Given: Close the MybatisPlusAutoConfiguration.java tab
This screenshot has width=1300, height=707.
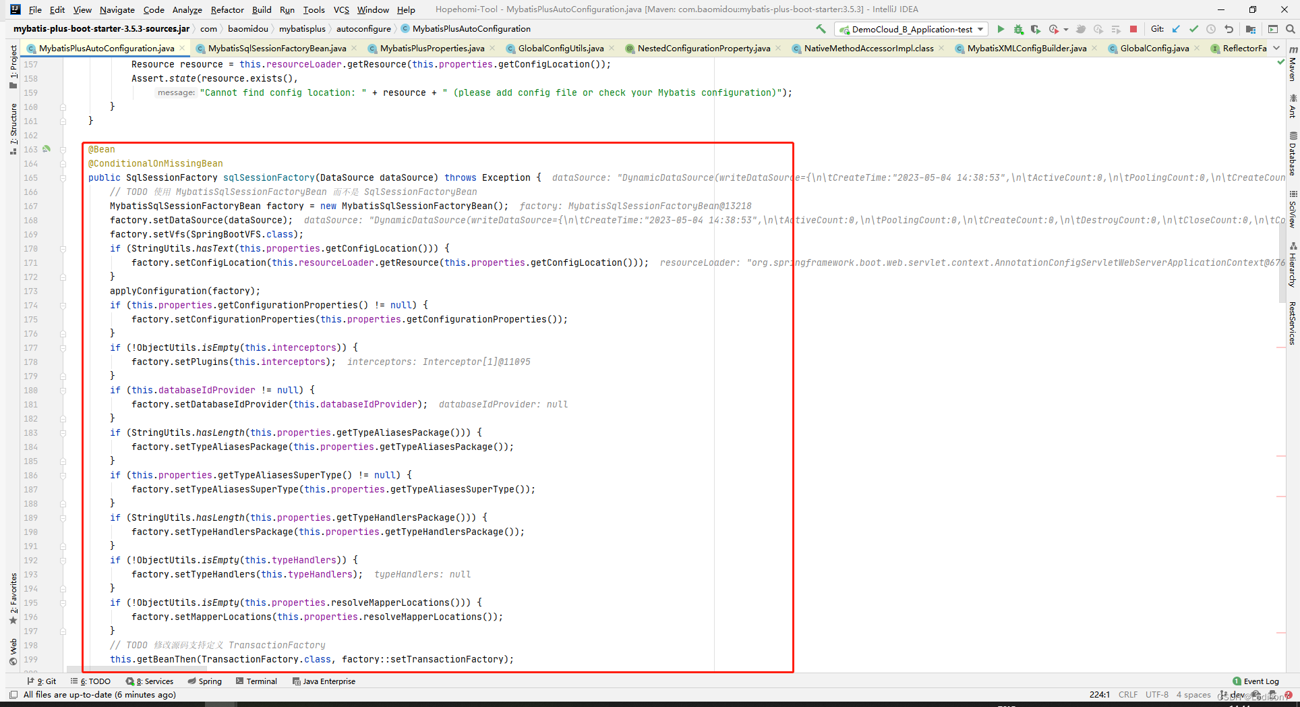Looking at the screenshot, I should pyautogui.click(x=183, y=48).
